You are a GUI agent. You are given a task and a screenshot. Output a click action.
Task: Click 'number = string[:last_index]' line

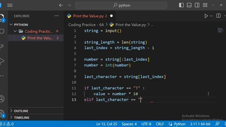pyautogui.click(x=117, y=59)
